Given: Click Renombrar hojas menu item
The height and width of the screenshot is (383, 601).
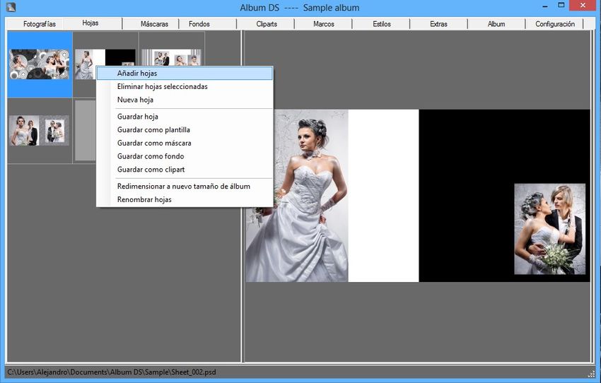Looking at the screenshot, I should pyautogui.click(x=144, y=200).
